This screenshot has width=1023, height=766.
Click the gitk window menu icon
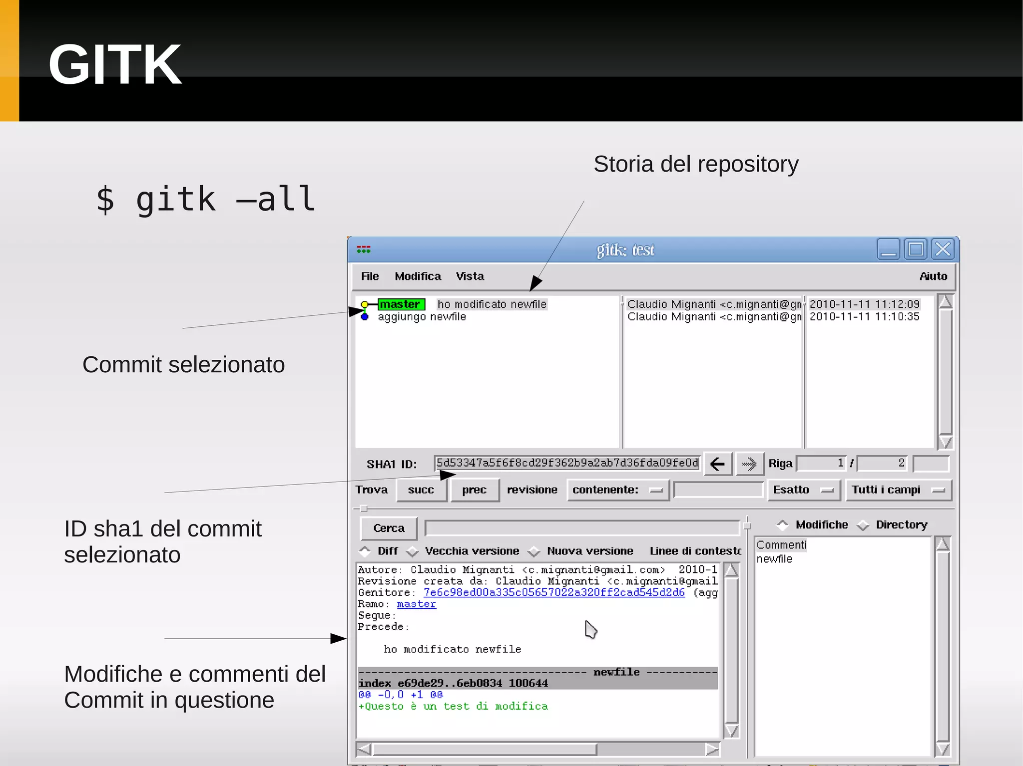coord(364,250)
